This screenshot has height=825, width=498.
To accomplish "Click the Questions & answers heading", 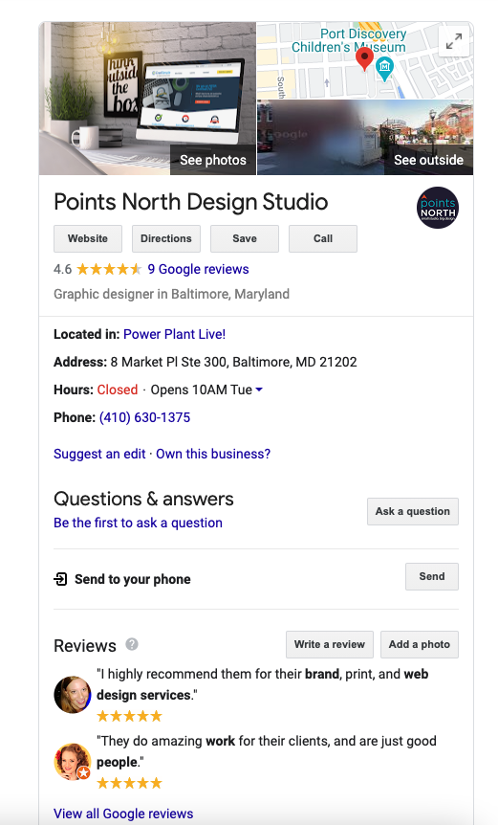I will [143, 499].
